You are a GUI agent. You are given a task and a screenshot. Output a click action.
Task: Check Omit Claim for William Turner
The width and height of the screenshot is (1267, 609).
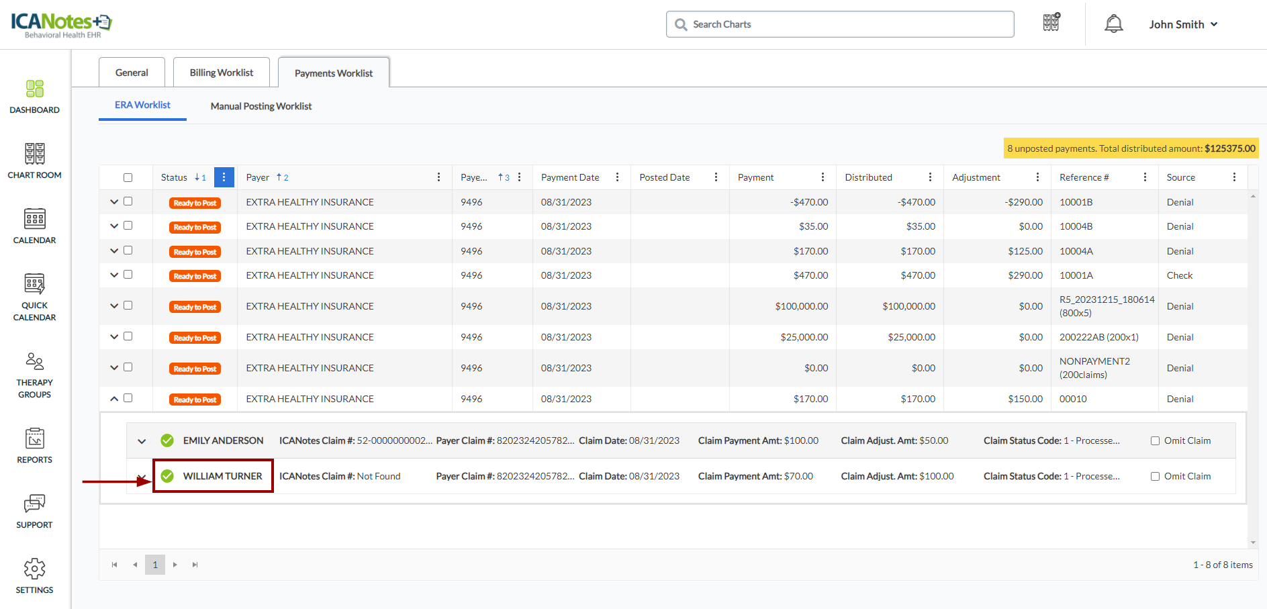[1155, 477]
